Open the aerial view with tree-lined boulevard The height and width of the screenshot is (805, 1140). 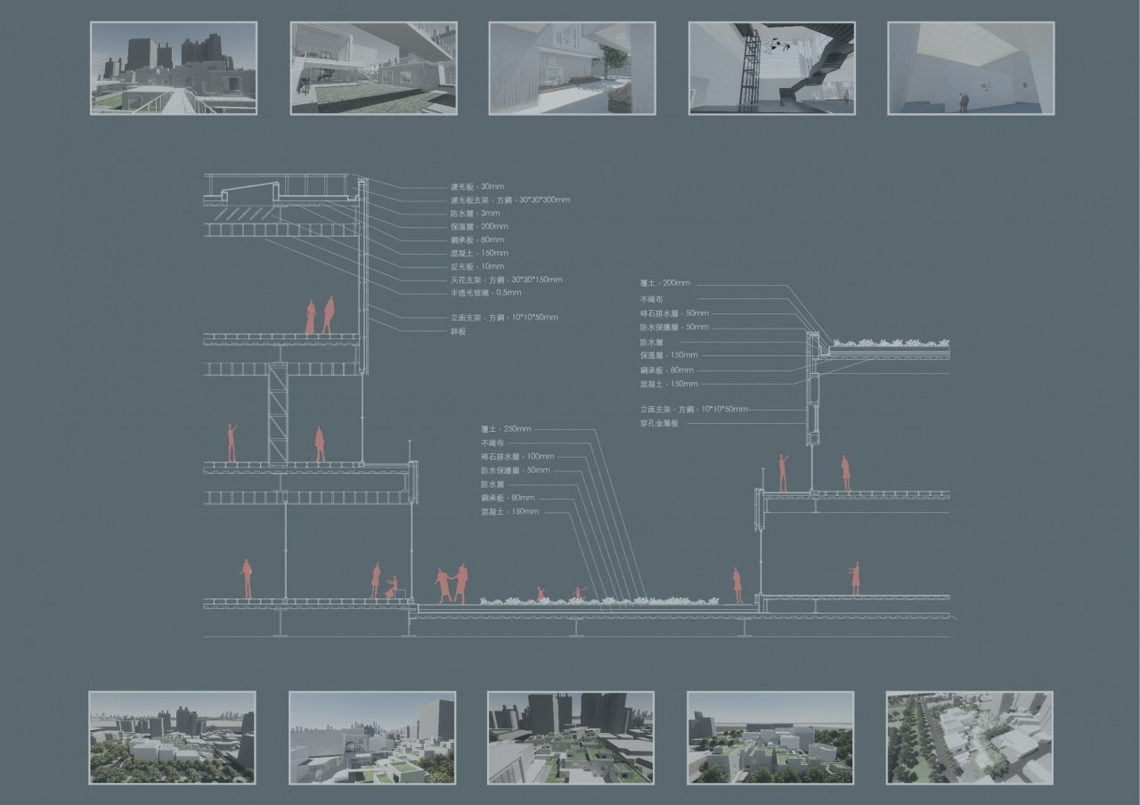tap(970, 737)
